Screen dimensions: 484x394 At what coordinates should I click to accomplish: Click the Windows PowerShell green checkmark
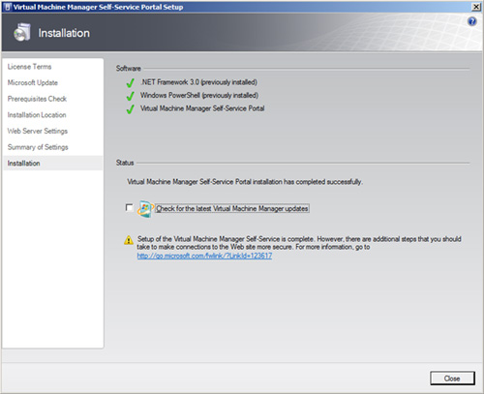click(130, 96)
